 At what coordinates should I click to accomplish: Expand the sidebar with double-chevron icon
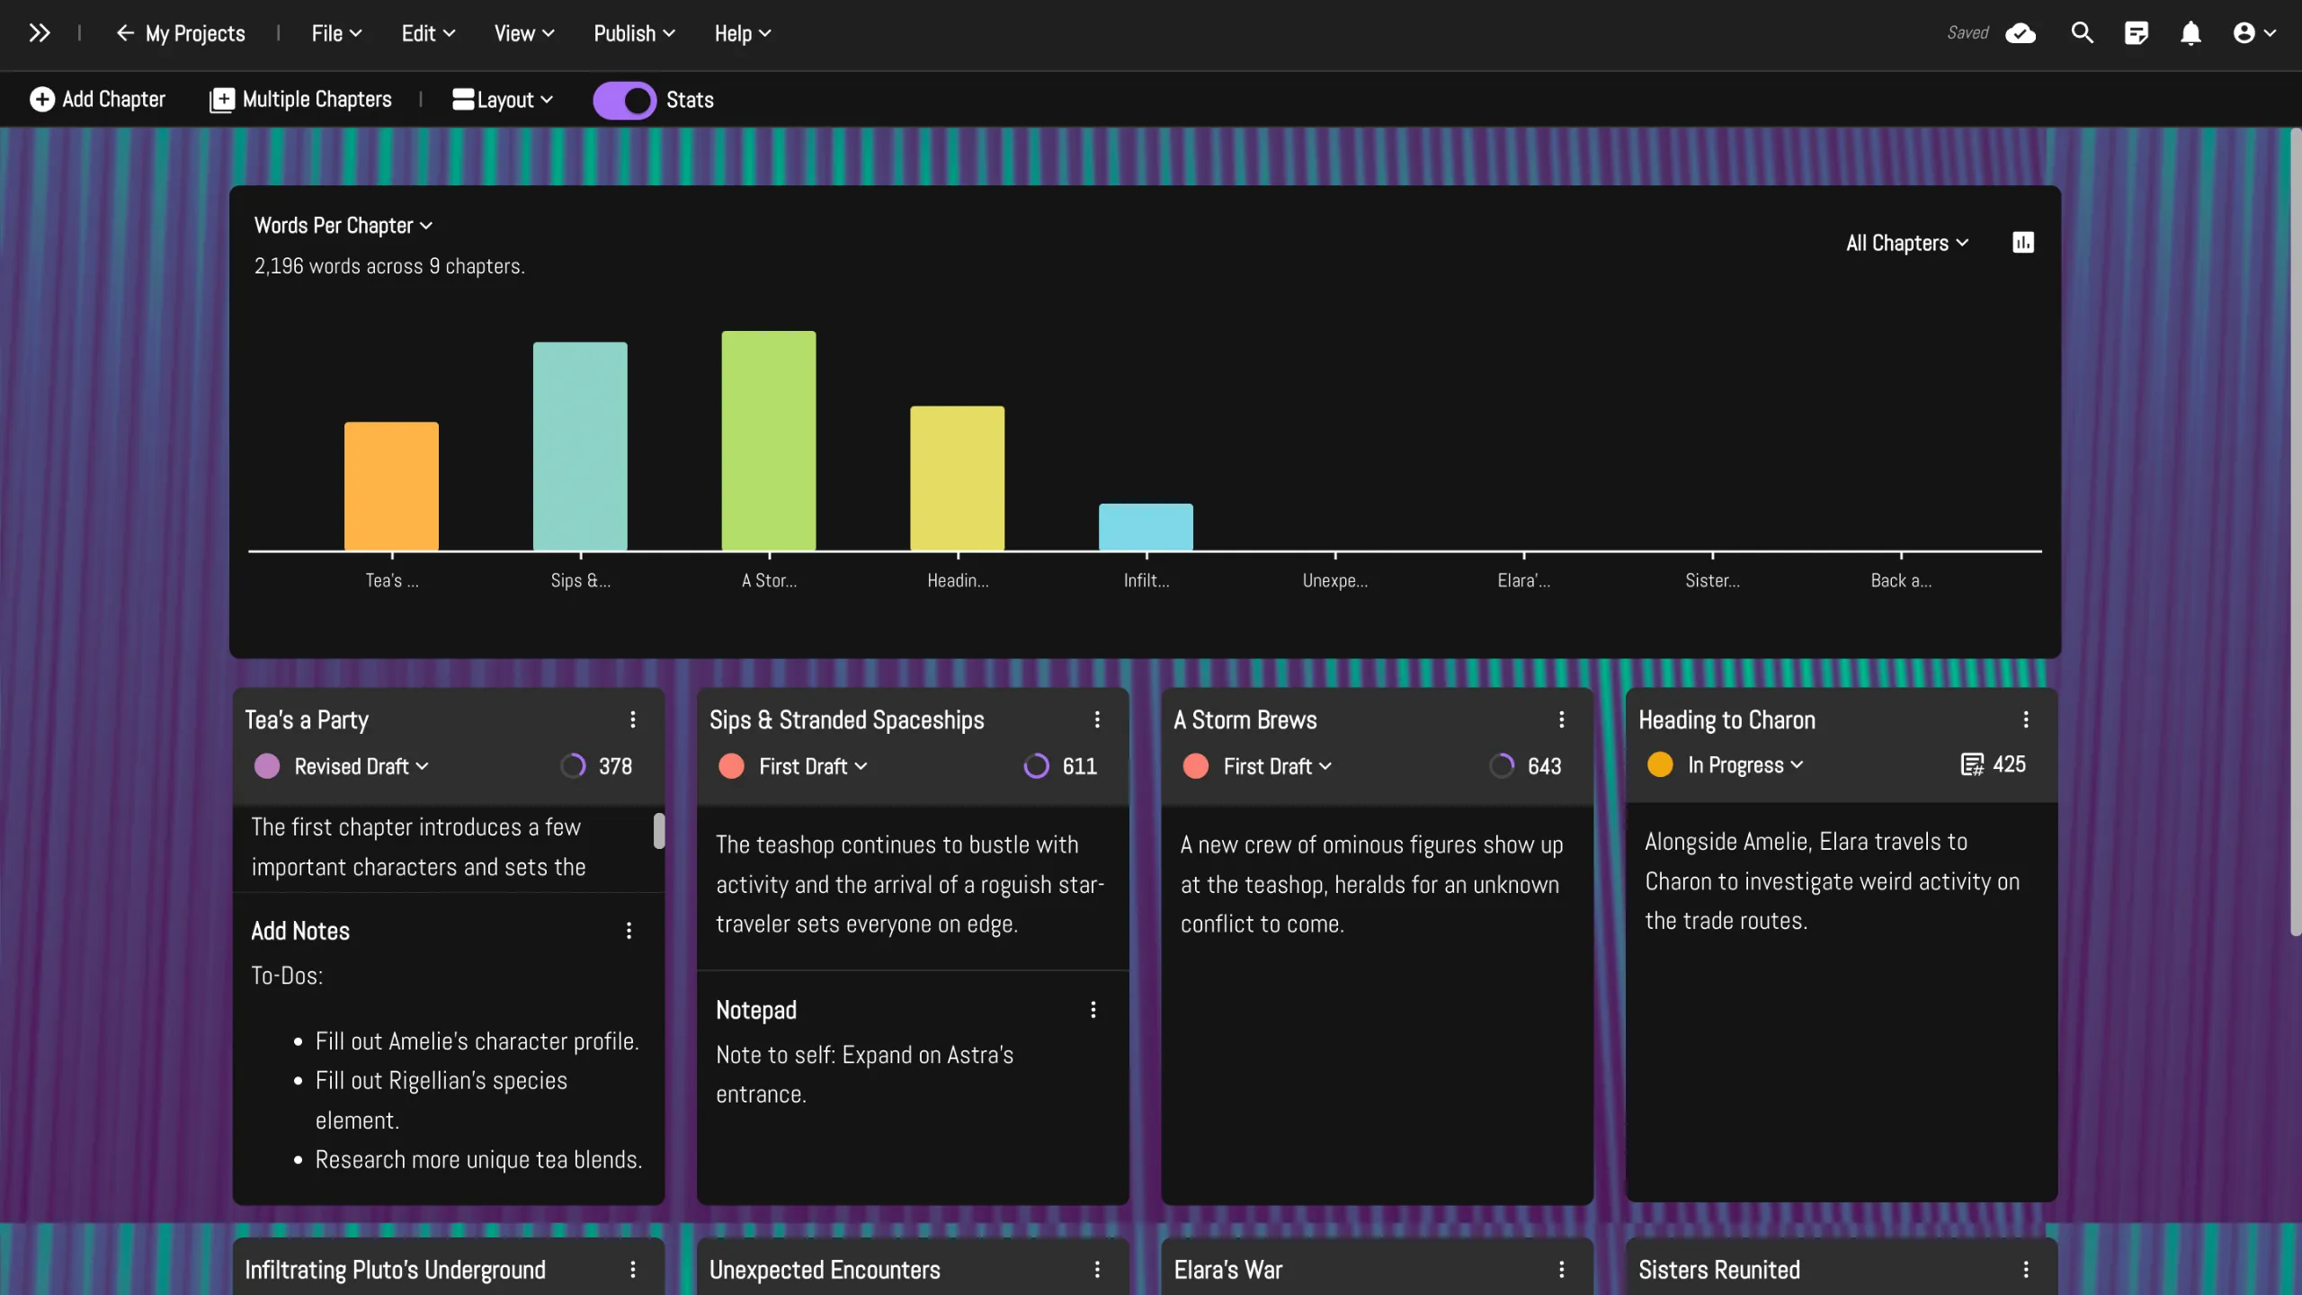pyautogui.click(x=39, y=33)
